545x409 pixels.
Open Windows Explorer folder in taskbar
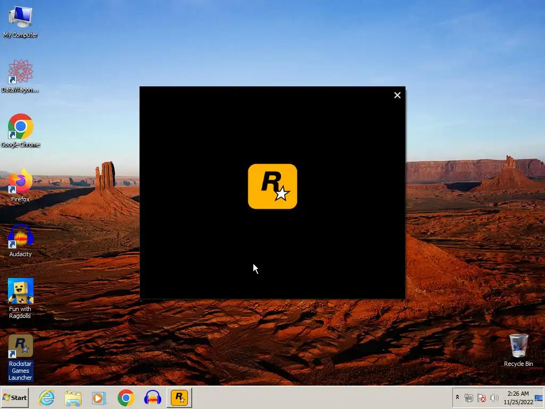[x=73, y=397]
